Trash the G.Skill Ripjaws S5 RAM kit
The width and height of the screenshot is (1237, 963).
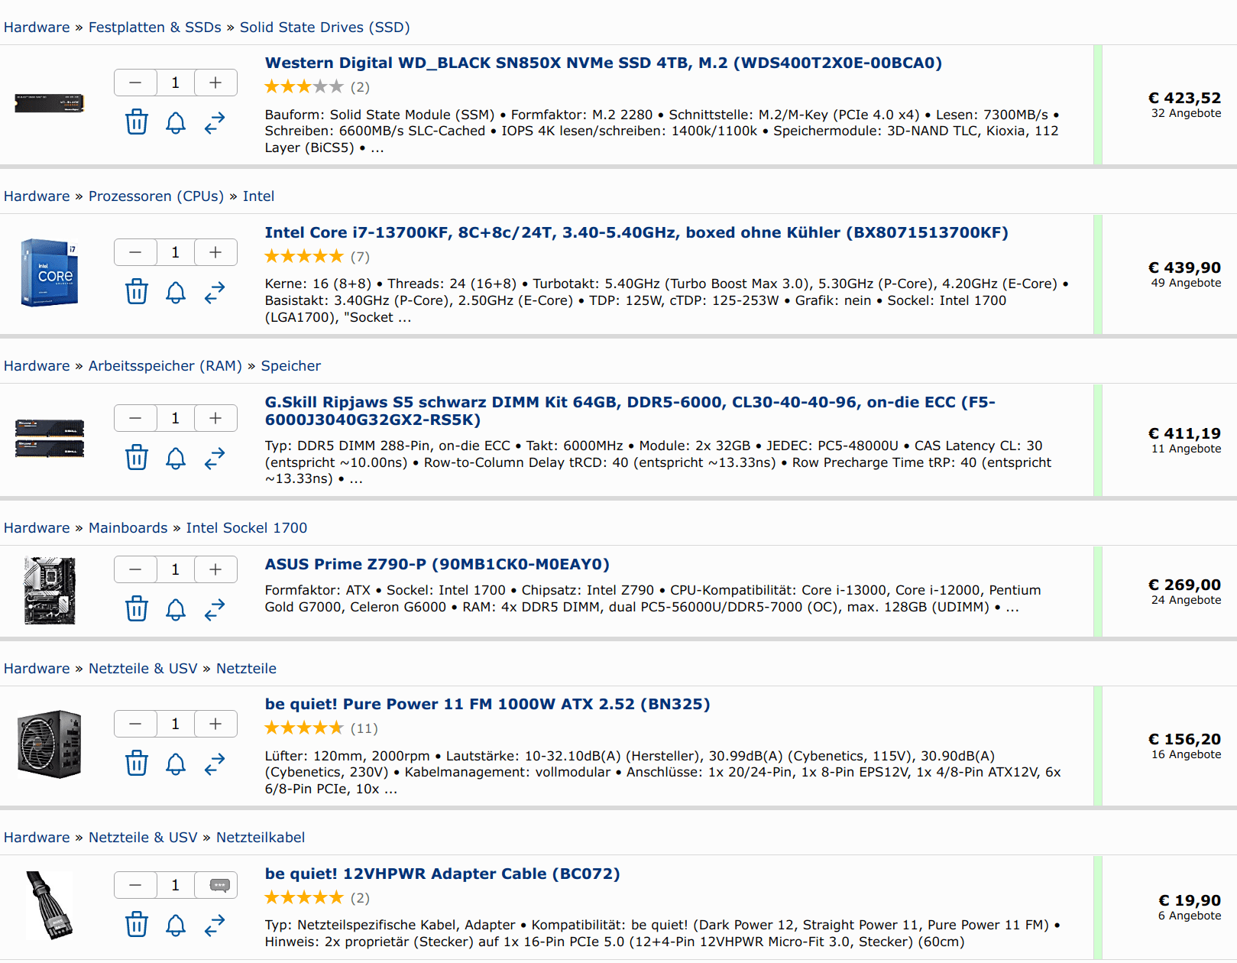click(x=137, y=458)
